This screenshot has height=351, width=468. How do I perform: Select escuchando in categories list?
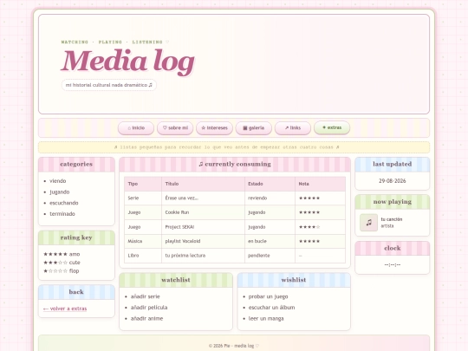(64, 203)
